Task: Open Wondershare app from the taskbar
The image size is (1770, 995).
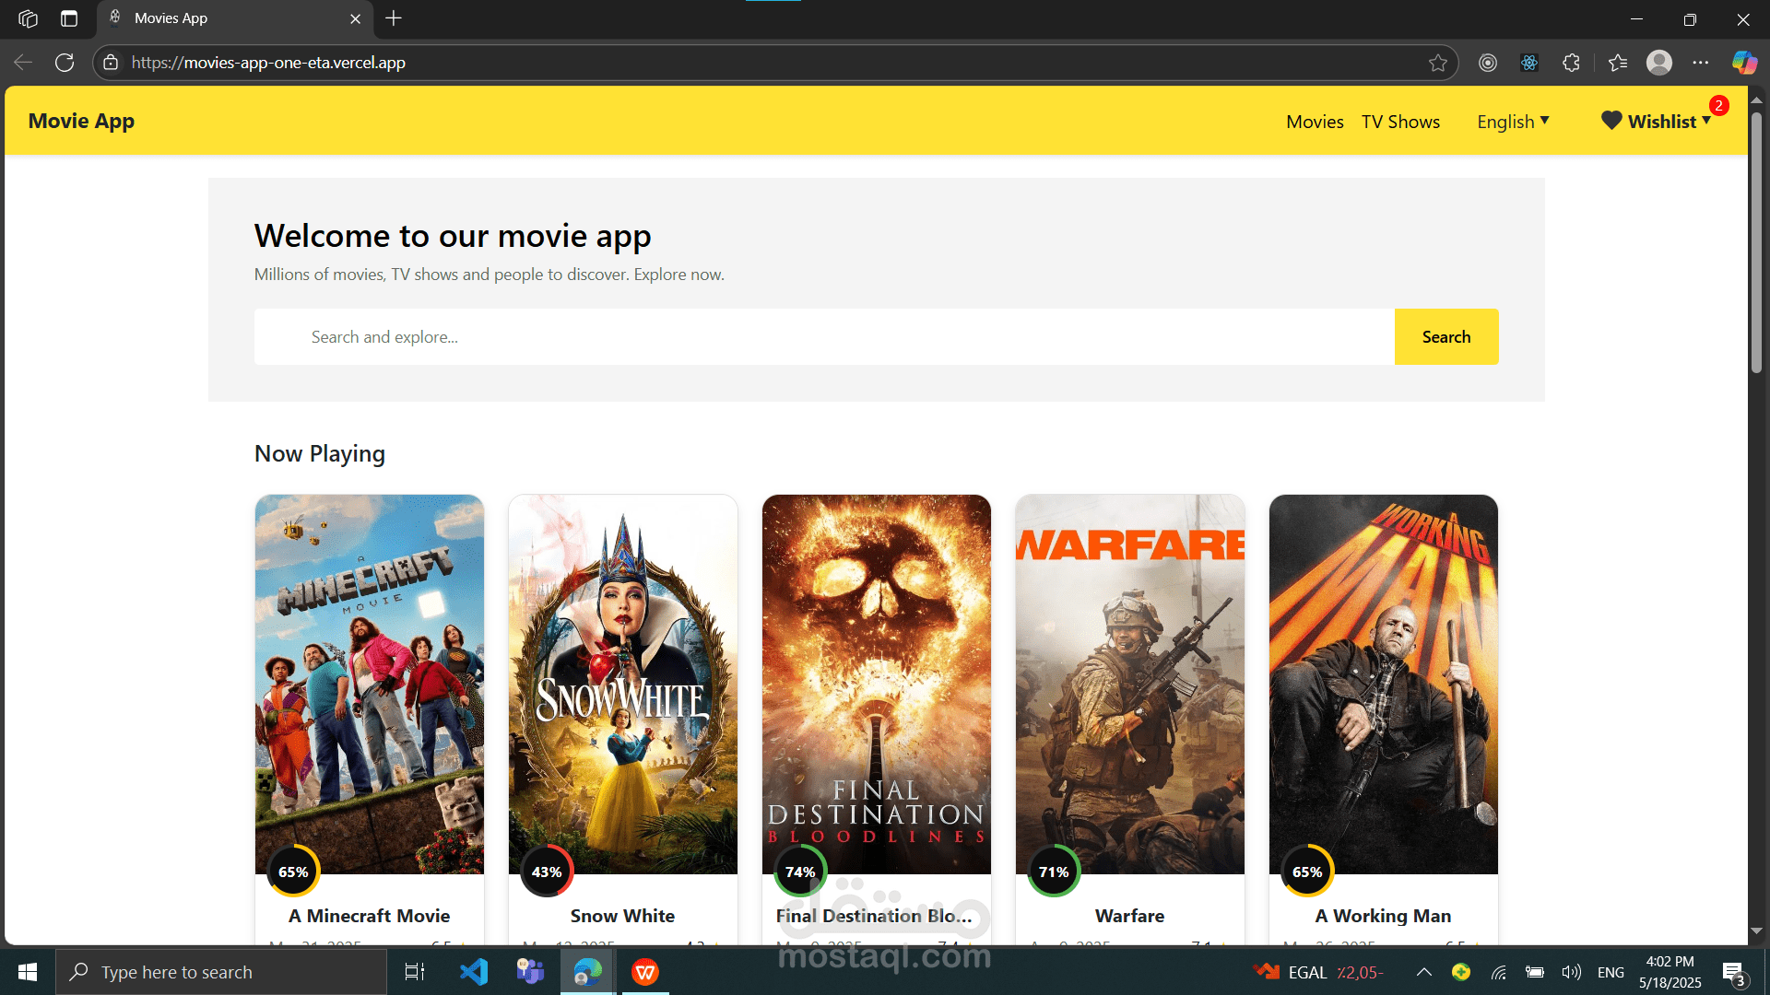Action: click(644, 971)
